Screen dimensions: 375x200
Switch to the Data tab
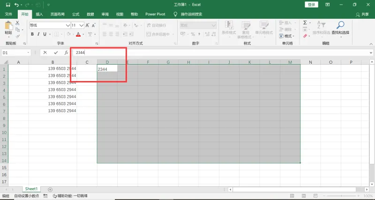(90, 15)
